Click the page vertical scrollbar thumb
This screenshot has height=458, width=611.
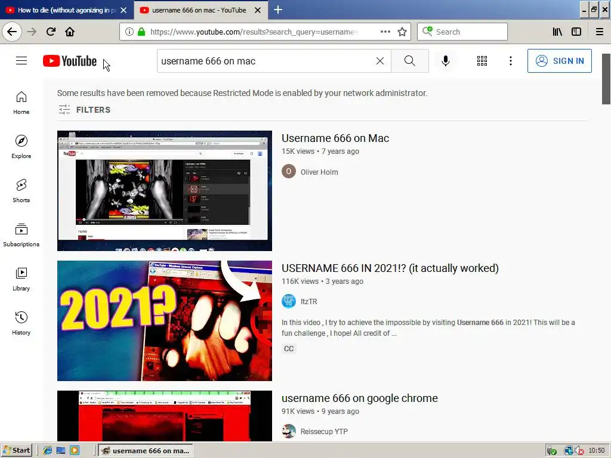pyautogui.click(x=606, y=79)
